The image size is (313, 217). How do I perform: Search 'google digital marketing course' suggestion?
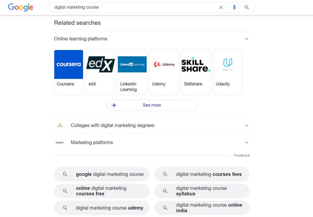101,174
